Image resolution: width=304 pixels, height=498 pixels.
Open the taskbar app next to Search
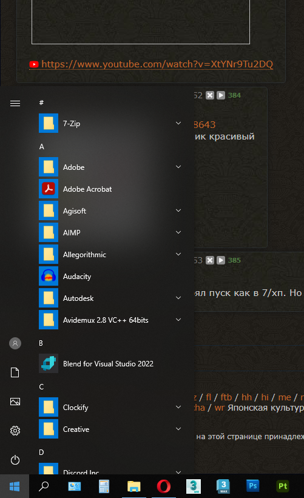(75, 486)
